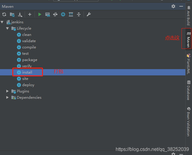Select the deploy lifecycle goal
192x155 pixels.
click(93, 85)
